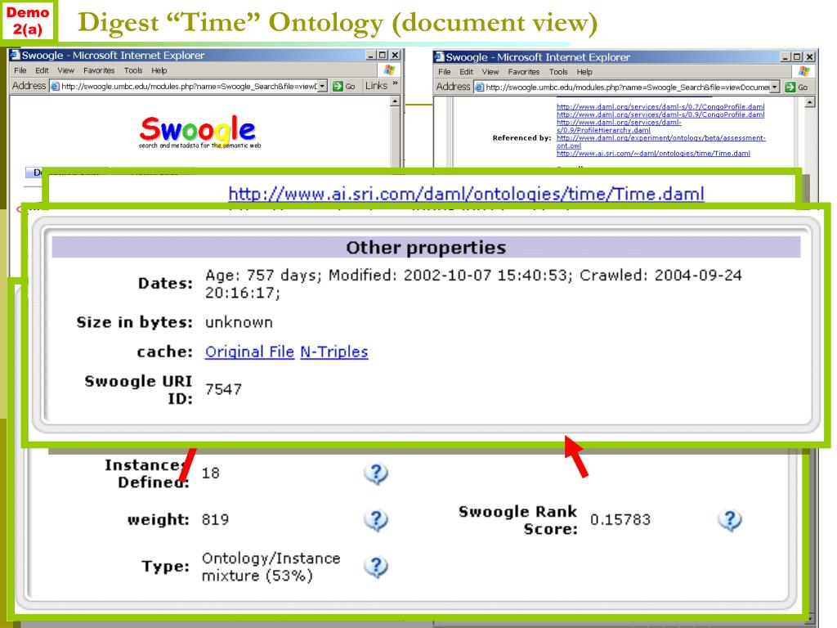Open Tools menu in left Swoogle window
This screenshot has width=837, height=628.
point(133,70)
